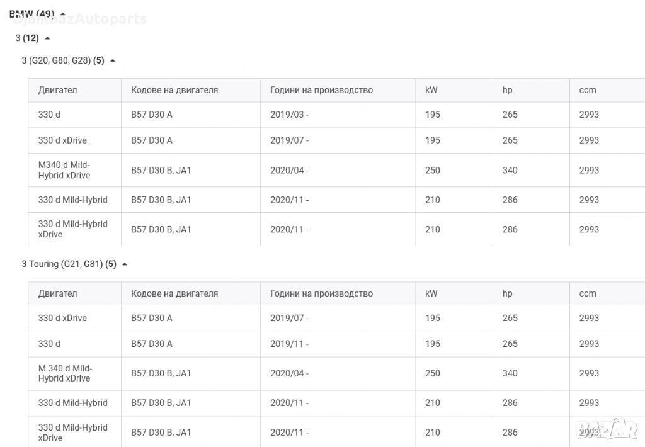Click the hp column header in Touring table
The image size is (645, 447).
[x=507, y=293]
